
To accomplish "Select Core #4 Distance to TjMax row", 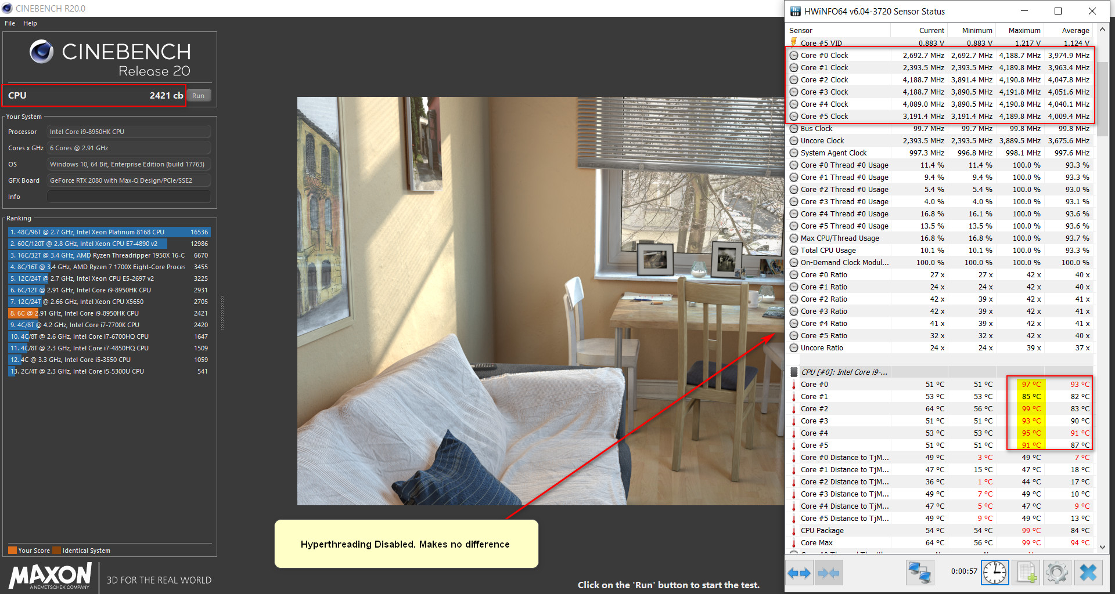I will [940, 506].
